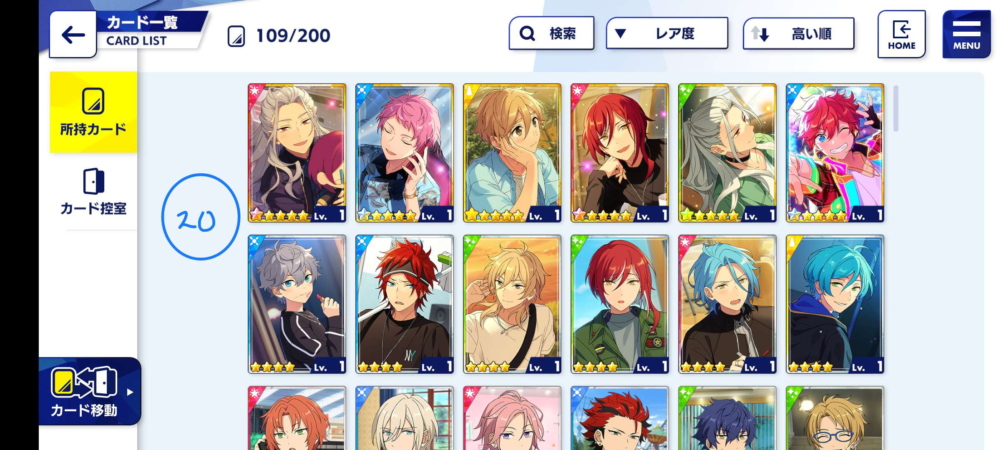Open the HOME screen
The height and width of the screenshot is (450, 1001).
coord(901,34)
